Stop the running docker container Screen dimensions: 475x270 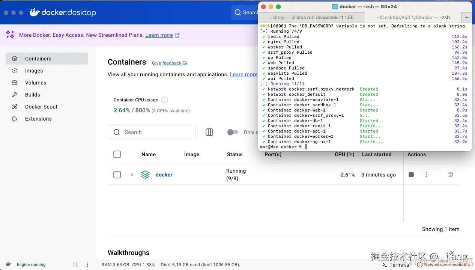(411, 174)
